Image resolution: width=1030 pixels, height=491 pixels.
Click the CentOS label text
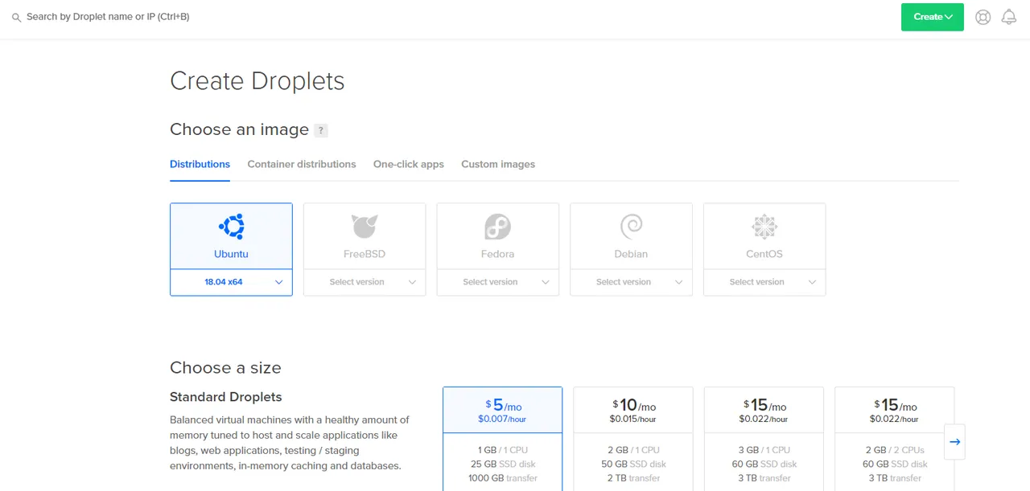[x=764, y=254]
